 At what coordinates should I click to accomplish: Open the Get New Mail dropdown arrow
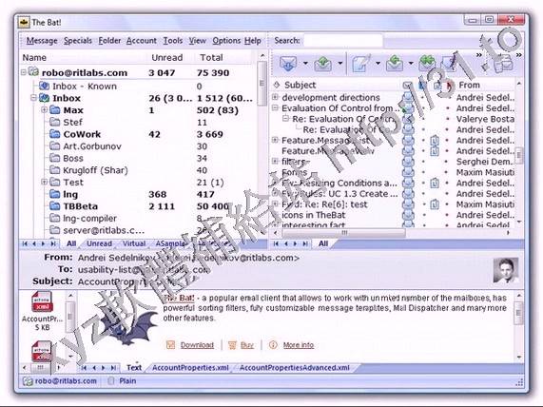click(305, 64)
